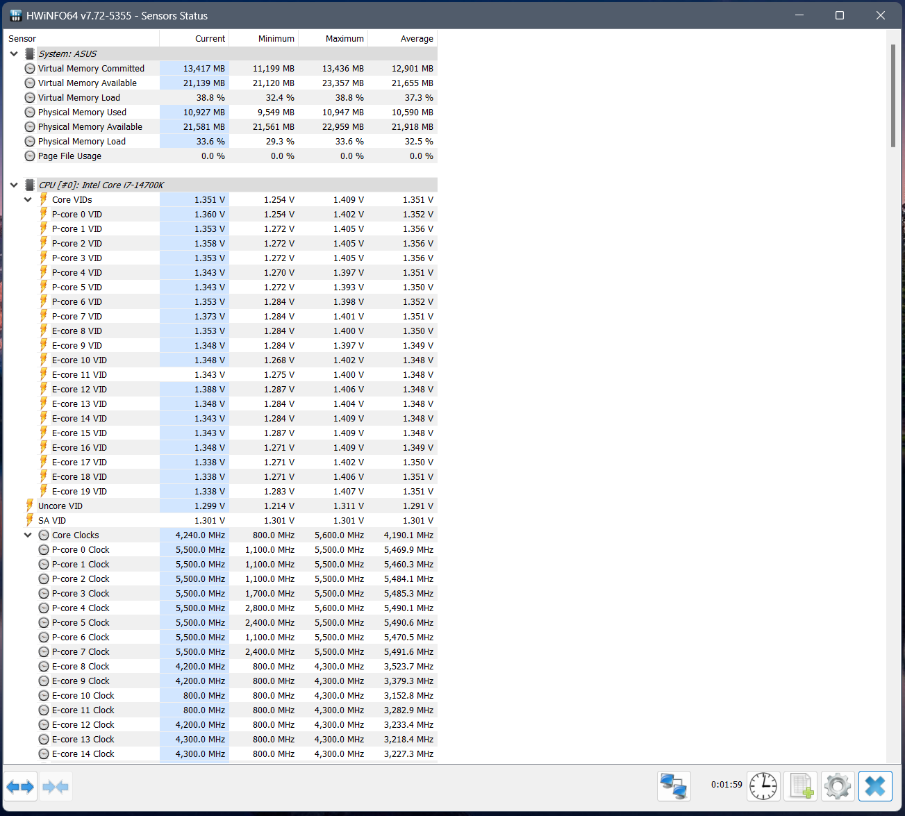
Task: Maximize the HWiNFO64 Sensors Status window
Action: click(x=840, y=15)
